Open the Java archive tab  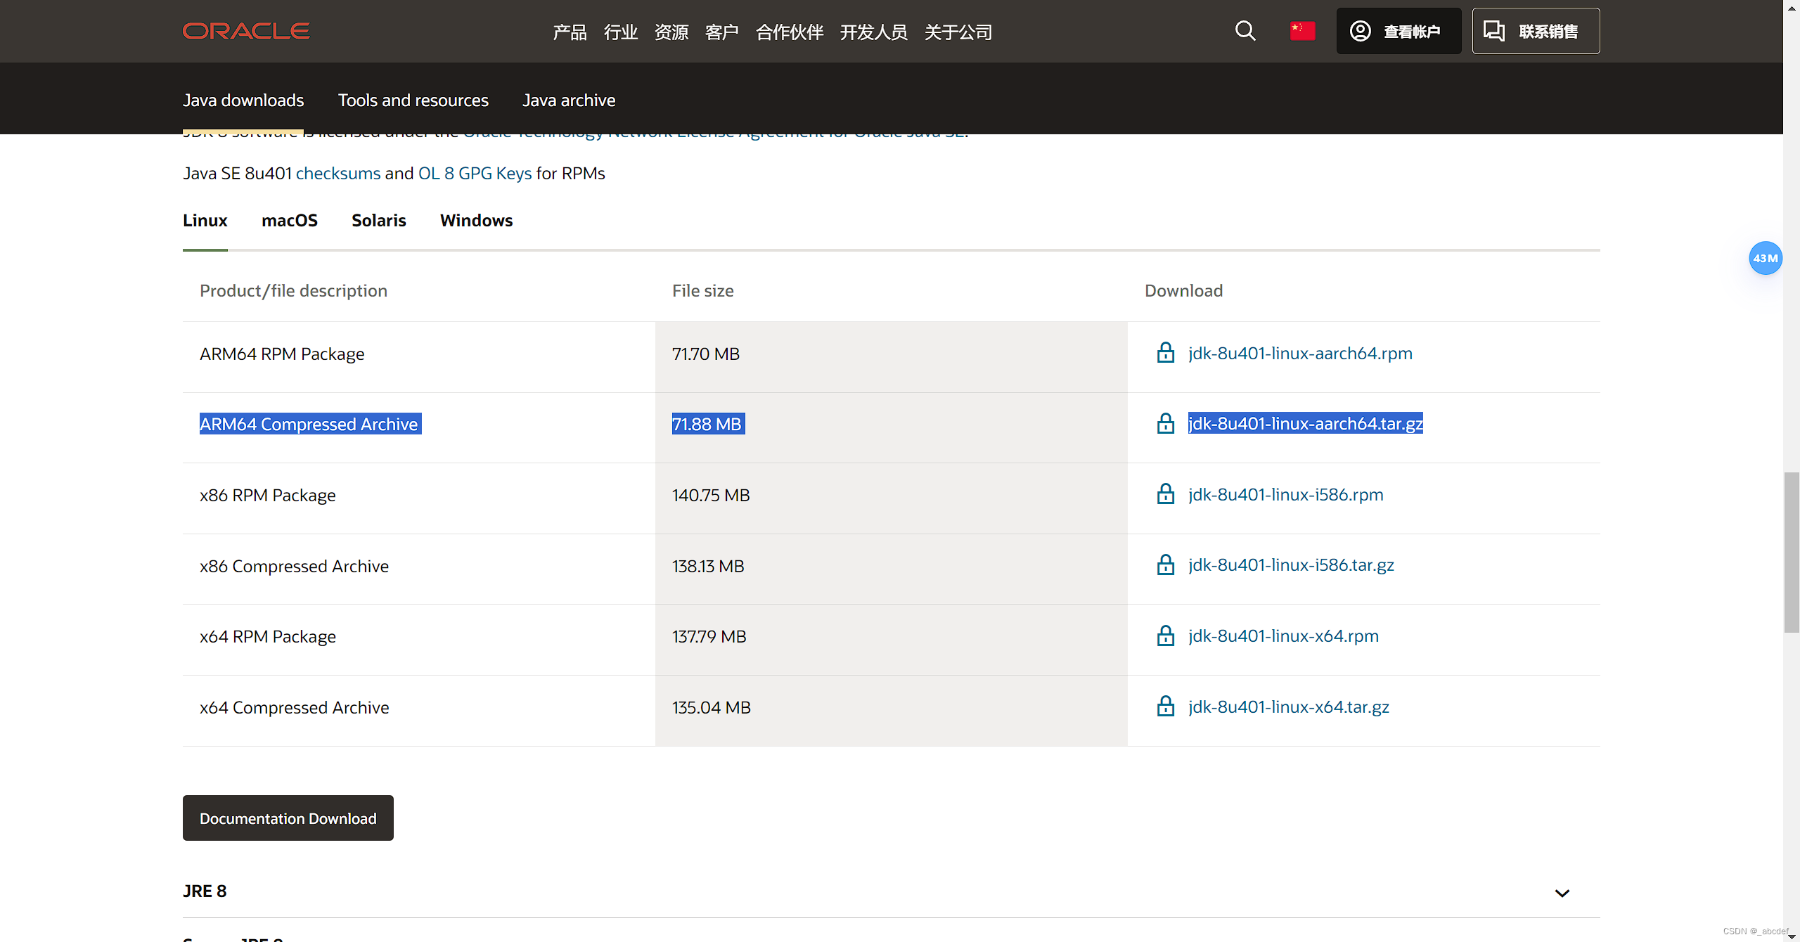(568, 101)
